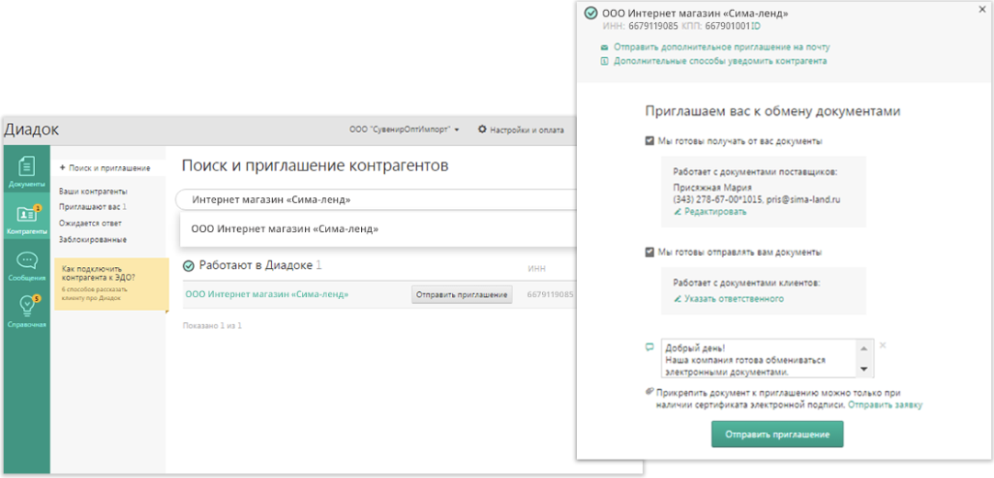This screenshot has width=994, height=478.
Task: Open the Справочная help section
Action: tap(26, 312)
